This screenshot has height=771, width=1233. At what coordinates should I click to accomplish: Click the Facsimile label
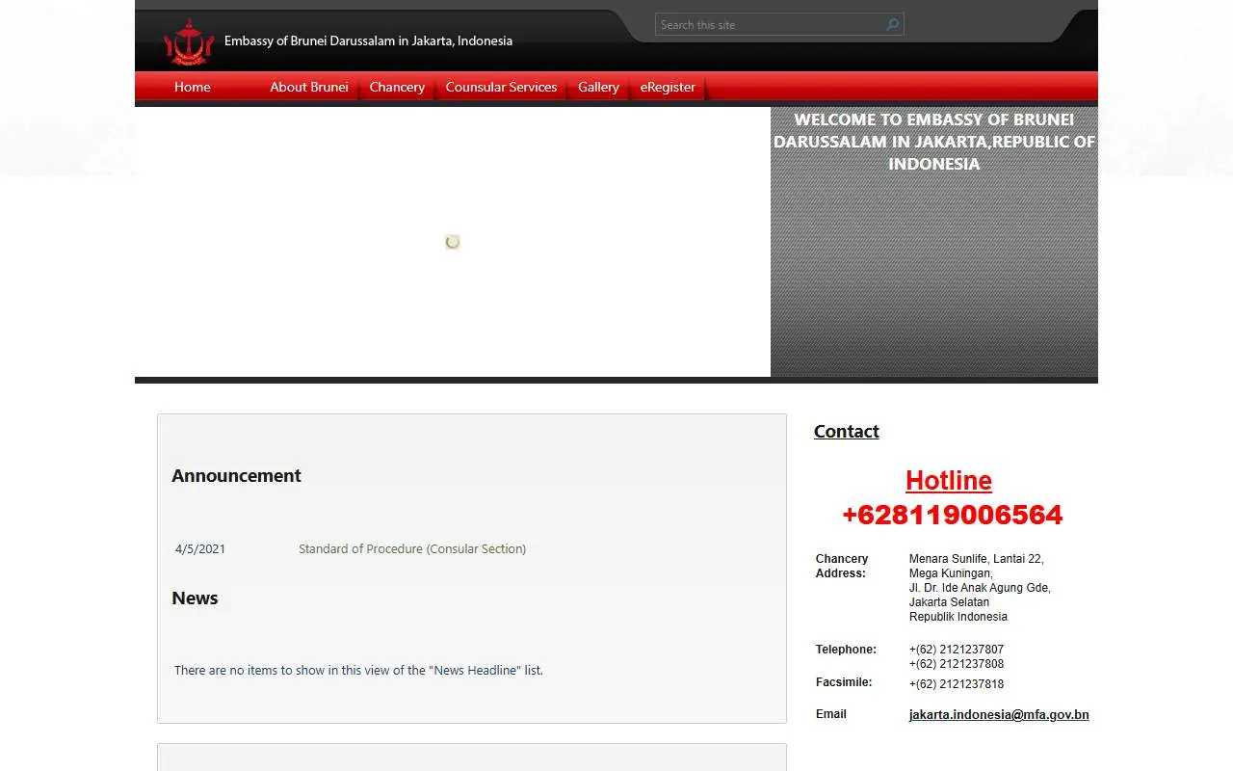click(x=844, y=682)
